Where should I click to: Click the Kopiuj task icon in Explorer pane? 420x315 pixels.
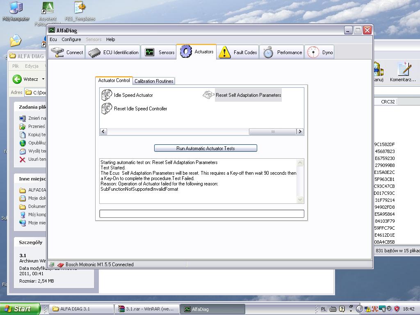23,135
